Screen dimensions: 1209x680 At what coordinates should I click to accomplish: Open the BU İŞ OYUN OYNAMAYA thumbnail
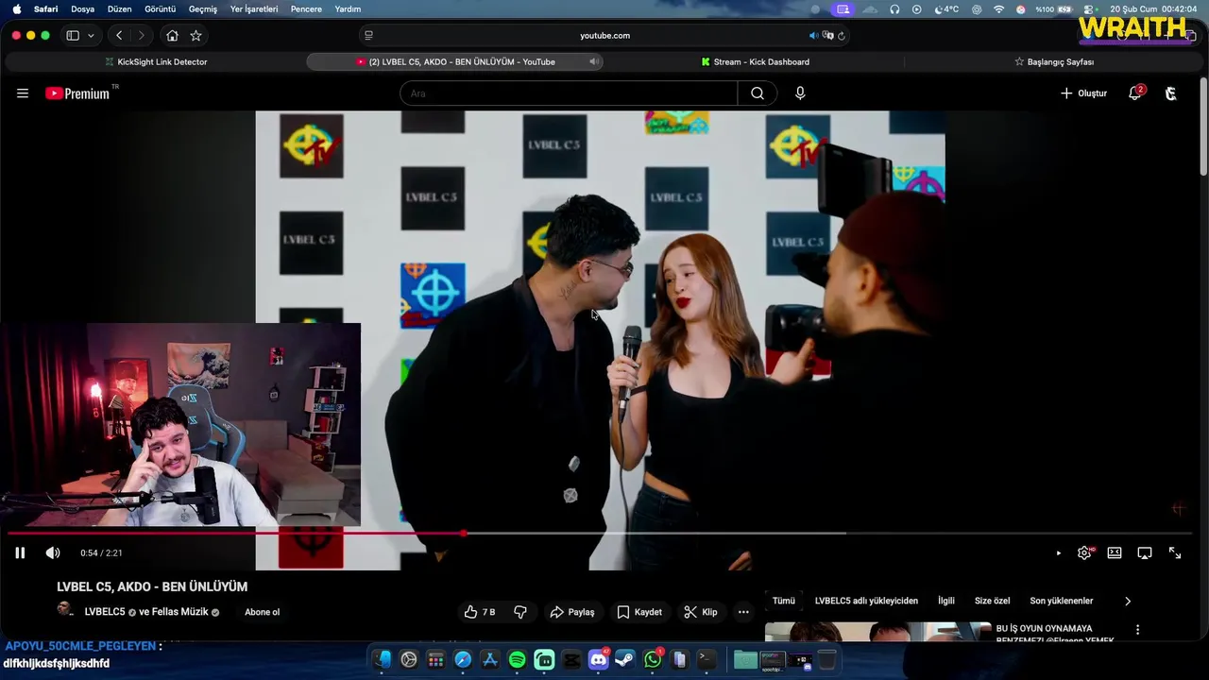pyautogui.click(x=877, y=632)
